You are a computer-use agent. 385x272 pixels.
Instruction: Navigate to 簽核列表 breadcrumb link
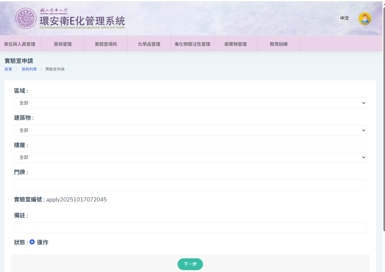pyautogui.click(x=29, y=69)
